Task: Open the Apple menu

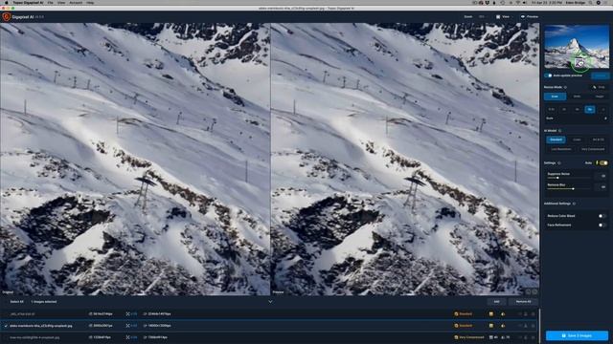Action: 6,2
